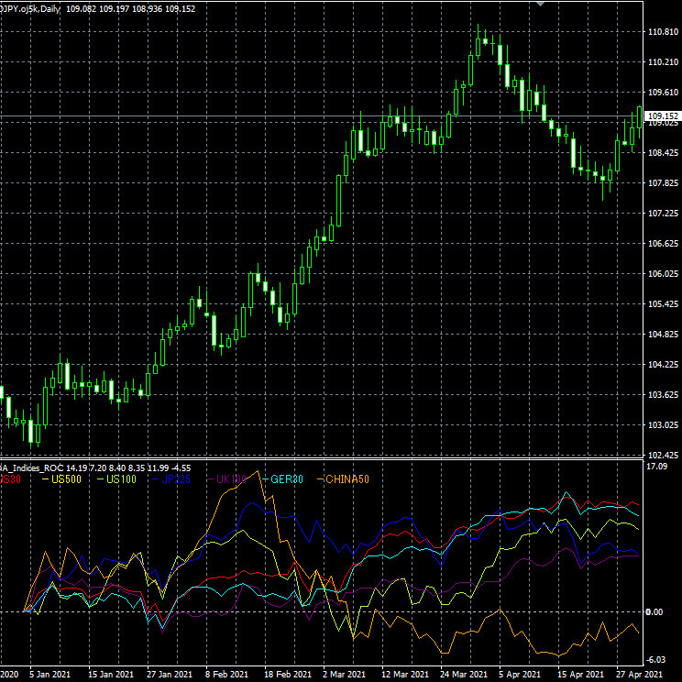The image size is (682, 682).
Task: Click the 12 Mar 2021 date label
Action: point(405,674)
